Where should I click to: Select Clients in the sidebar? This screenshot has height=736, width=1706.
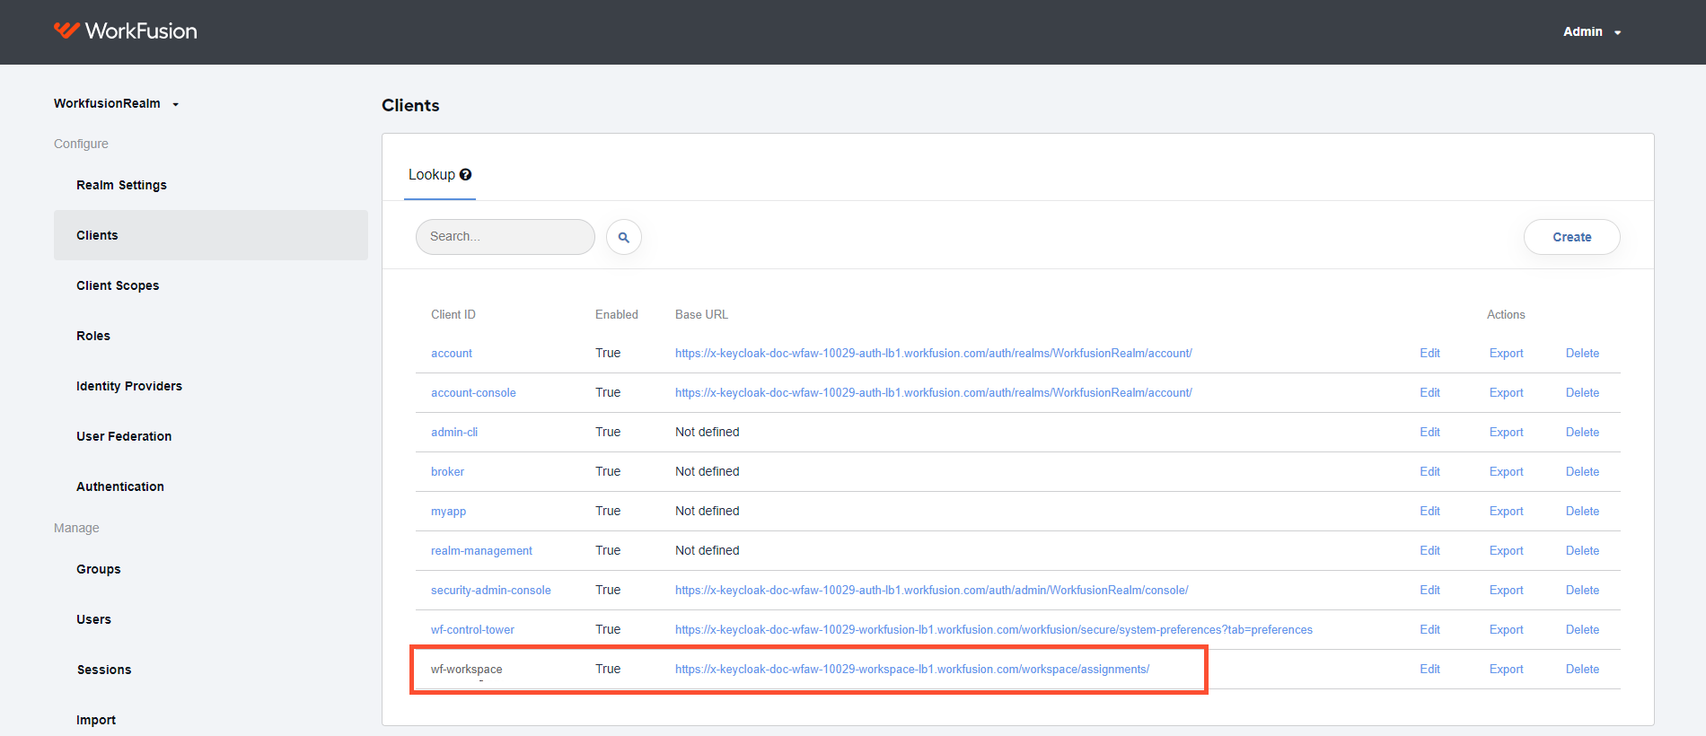click(211, 235)
